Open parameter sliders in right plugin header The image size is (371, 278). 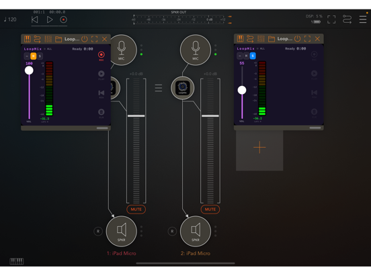[x=261, y=38]
